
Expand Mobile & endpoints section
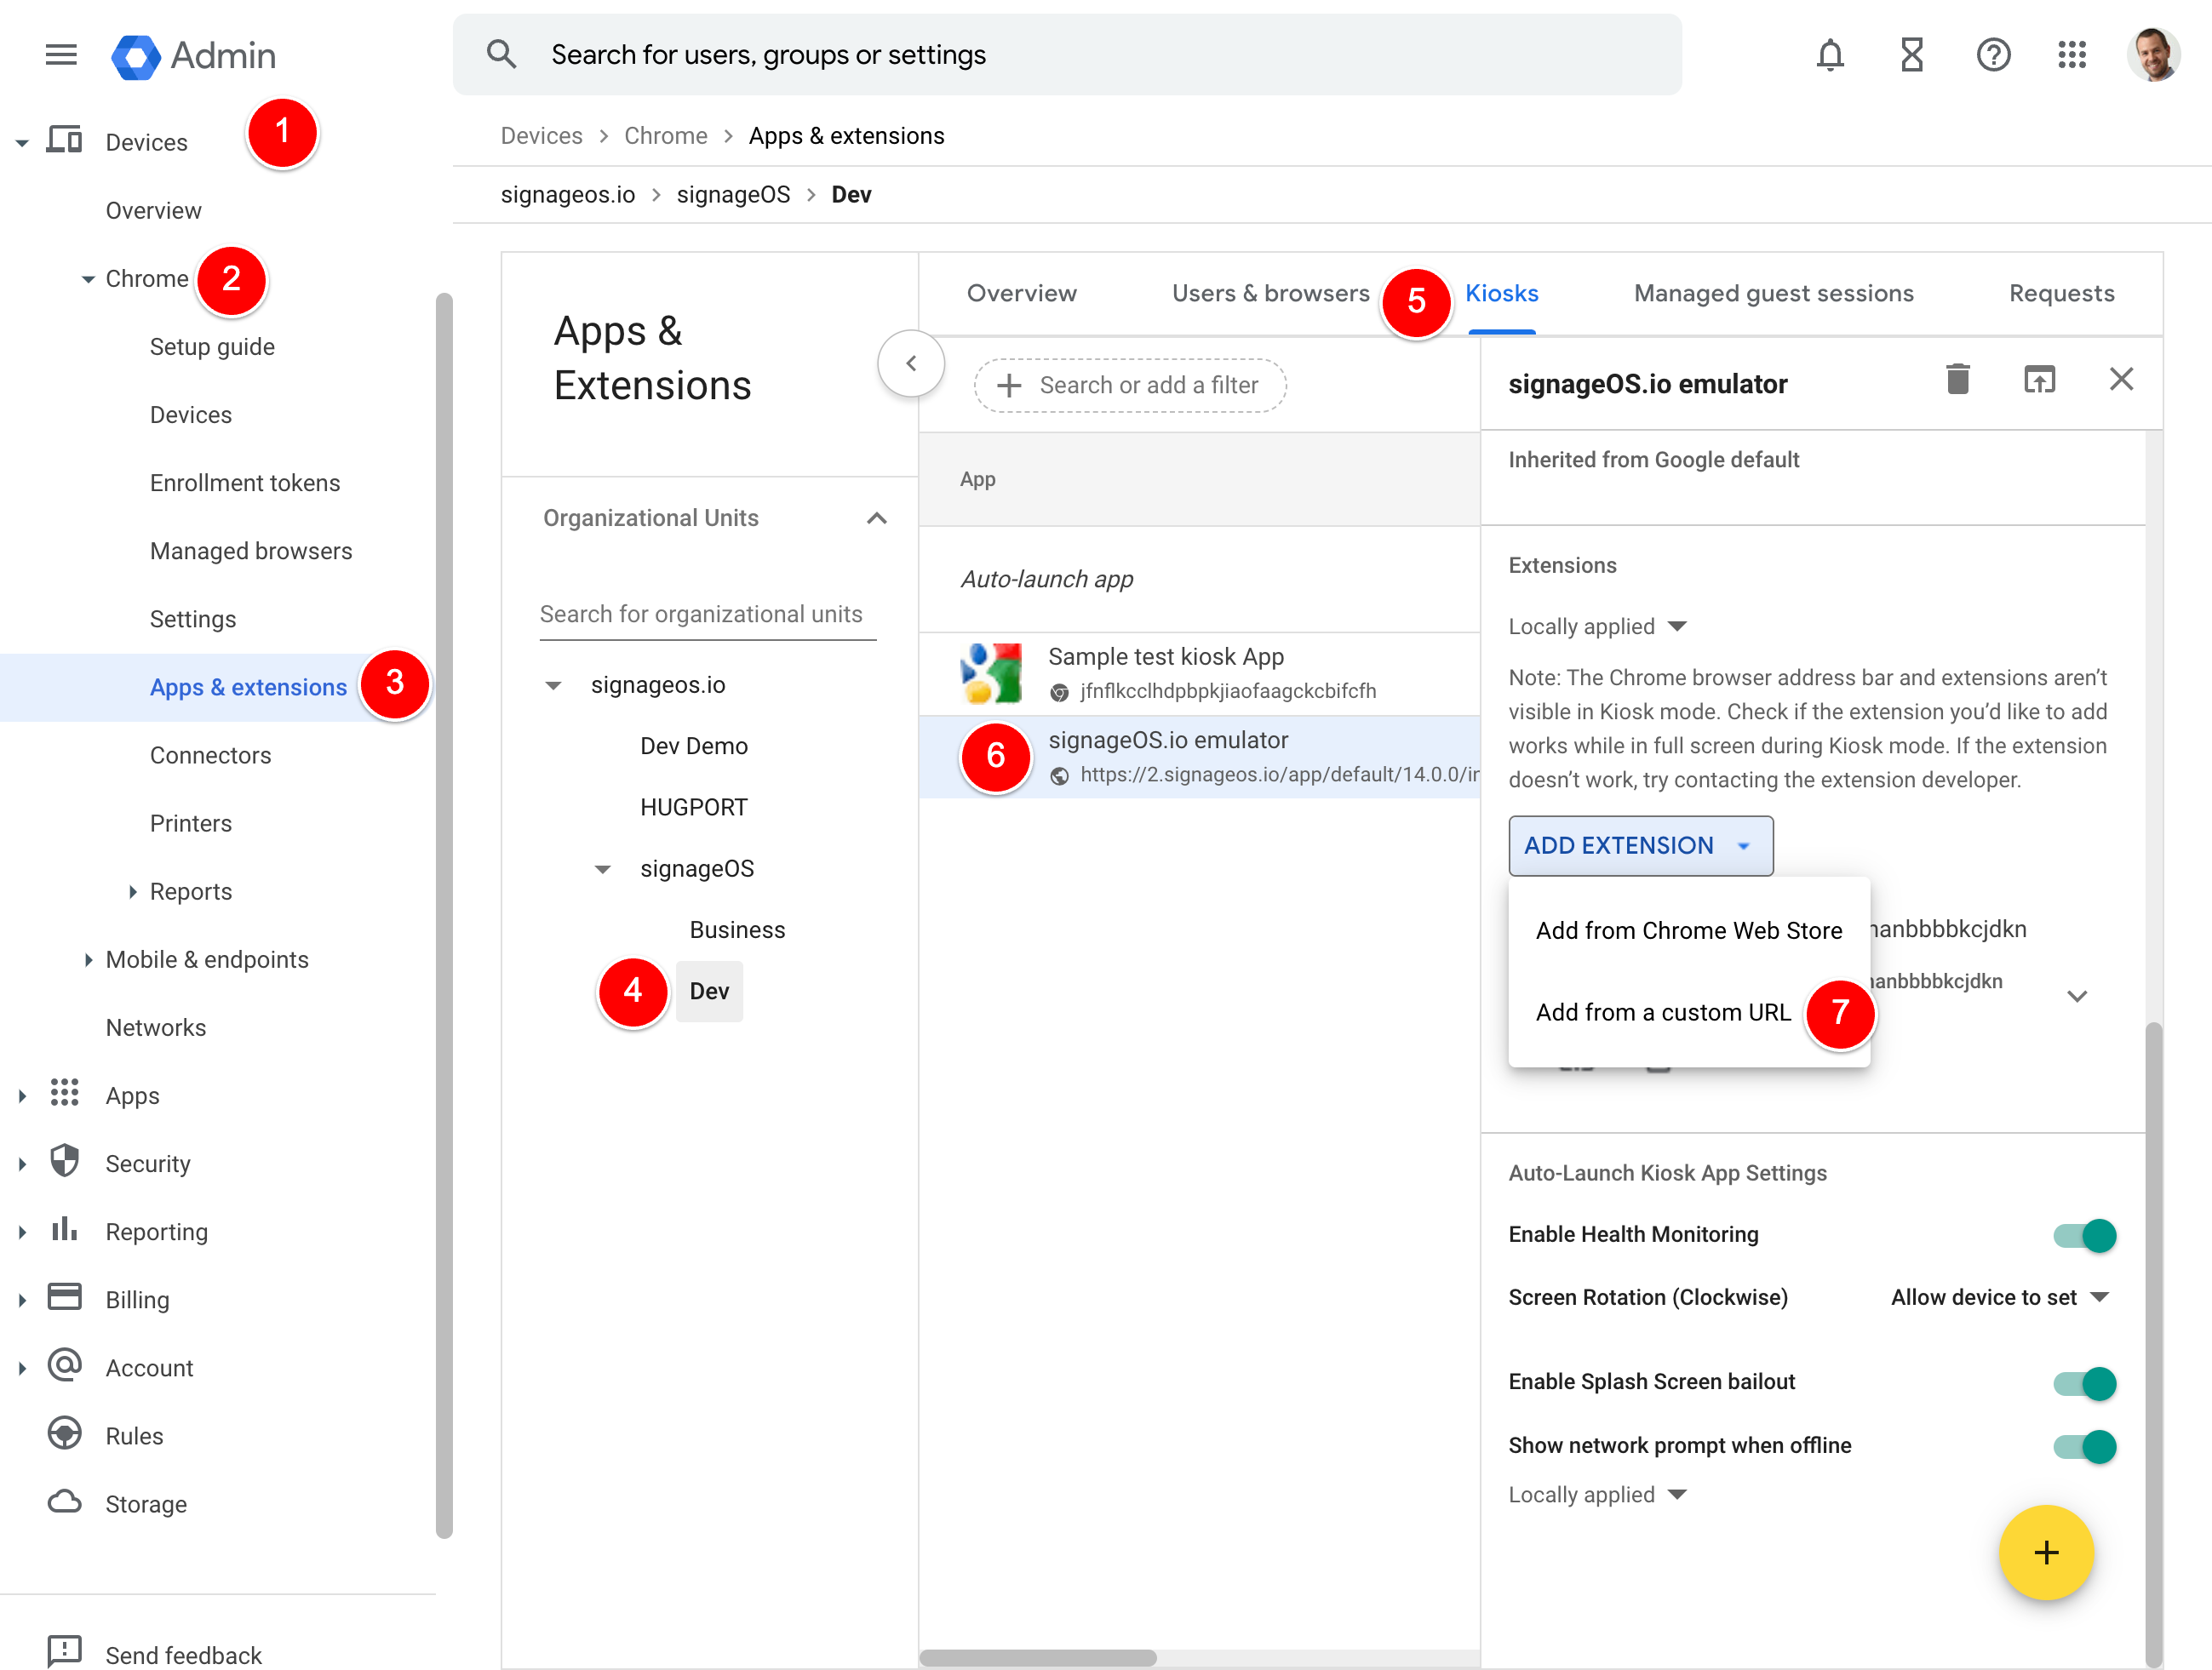point(88,959)
